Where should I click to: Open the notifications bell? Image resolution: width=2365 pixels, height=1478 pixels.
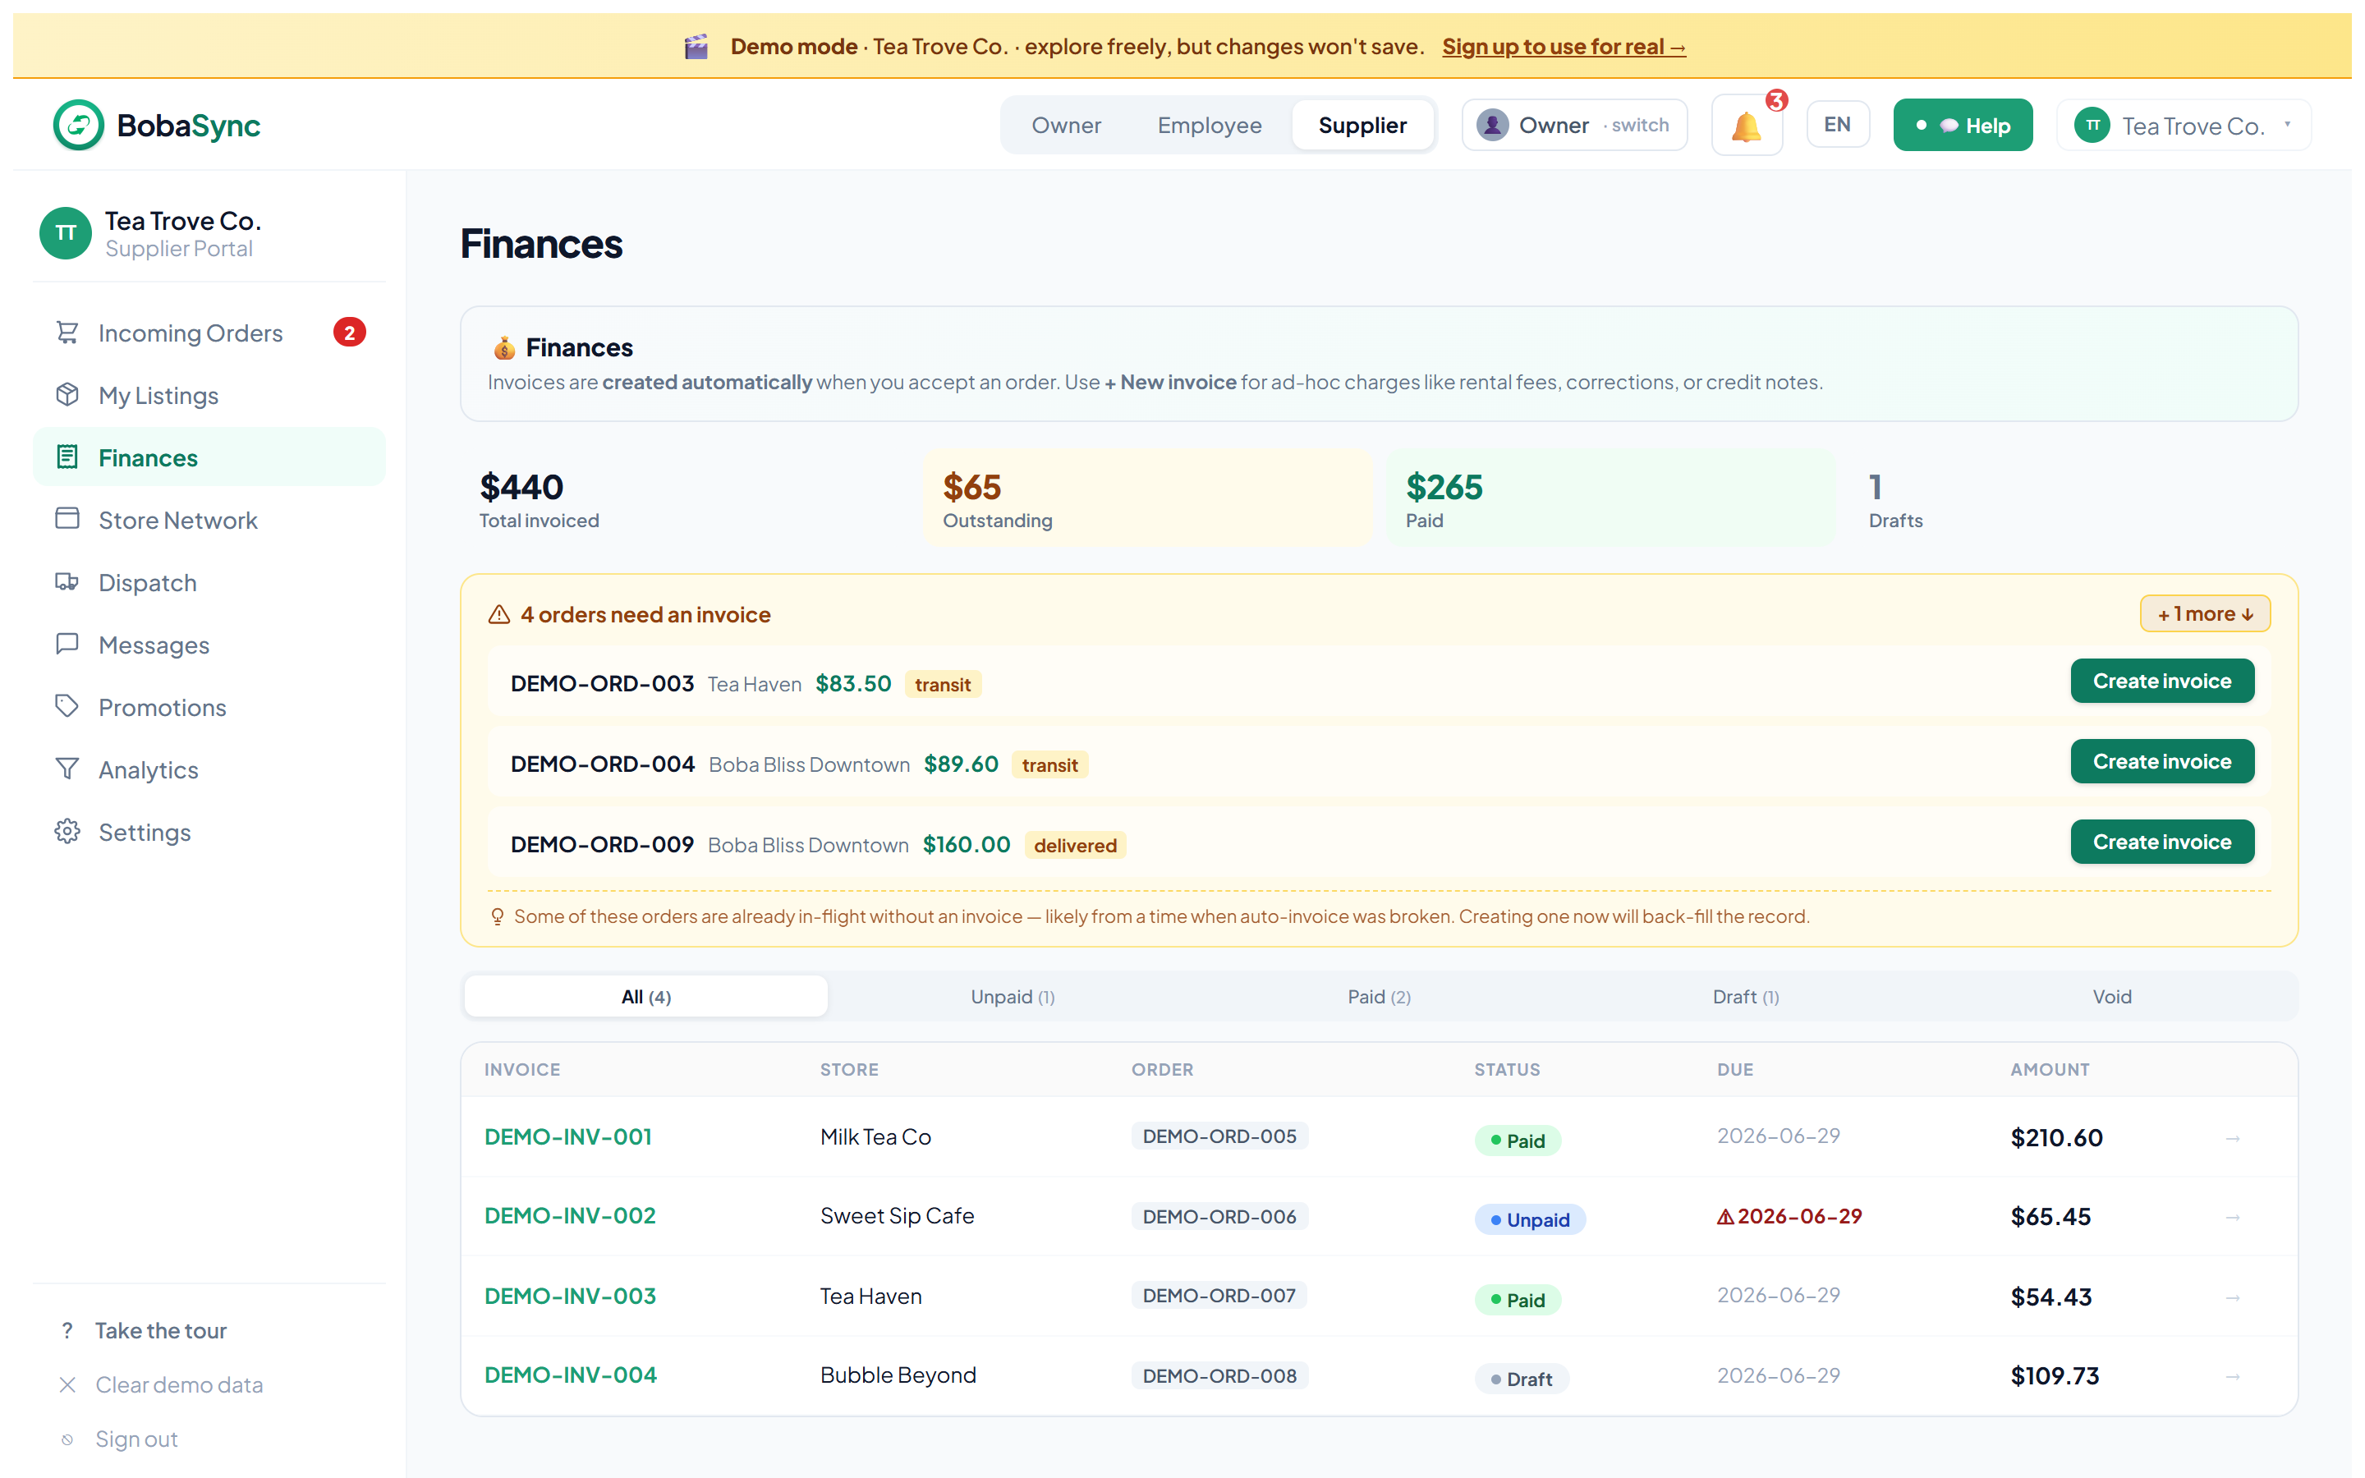pyautogui.click(x=1747, y=126)
